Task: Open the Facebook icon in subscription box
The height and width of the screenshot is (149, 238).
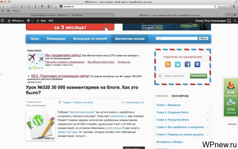Action: [188, 64]
